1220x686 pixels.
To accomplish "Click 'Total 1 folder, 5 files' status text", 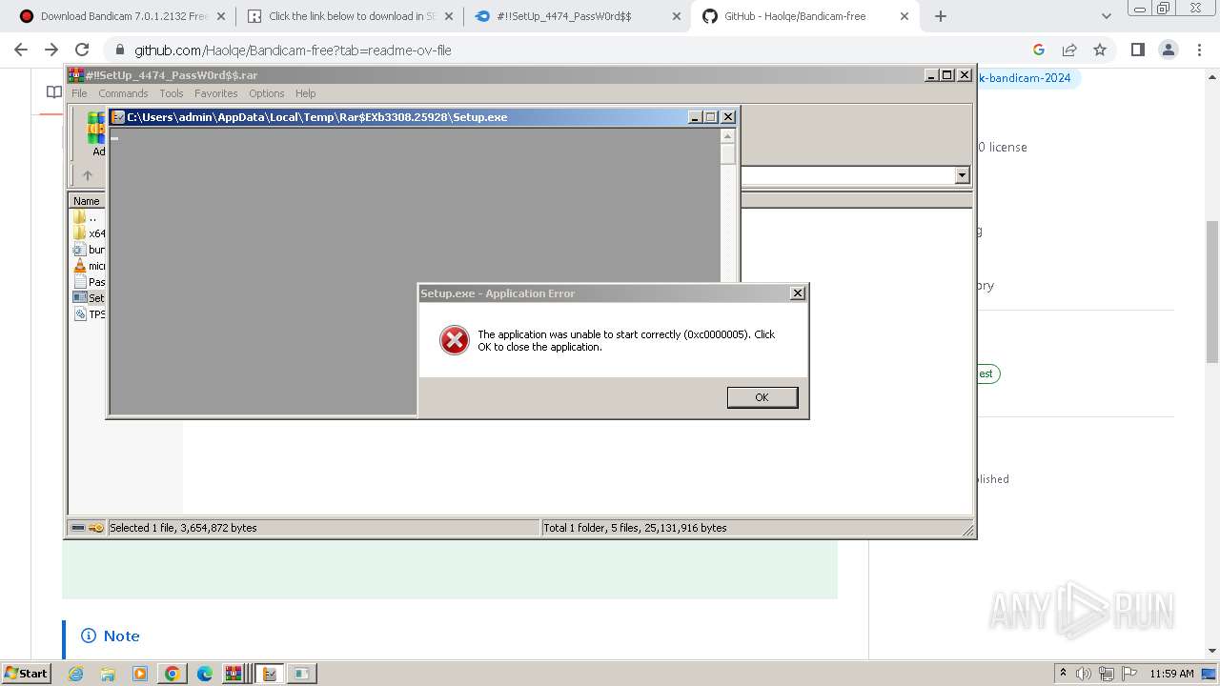I will pos(635,528).
